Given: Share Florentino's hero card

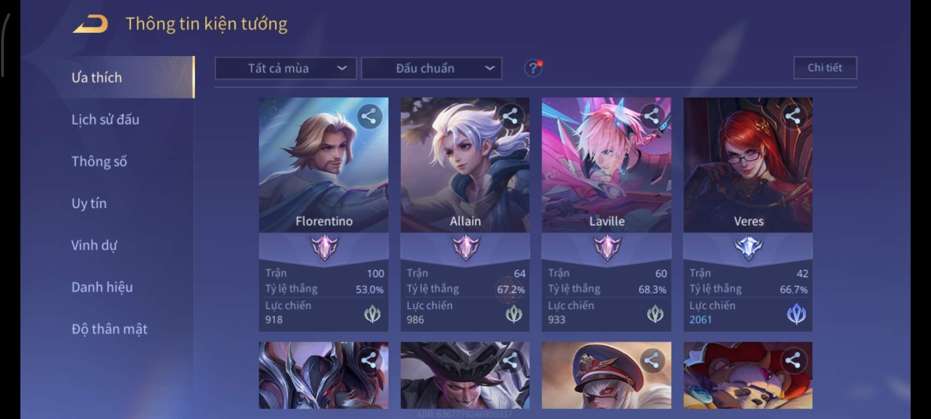Looking at the screenshot, I should [x=369, y=116].
